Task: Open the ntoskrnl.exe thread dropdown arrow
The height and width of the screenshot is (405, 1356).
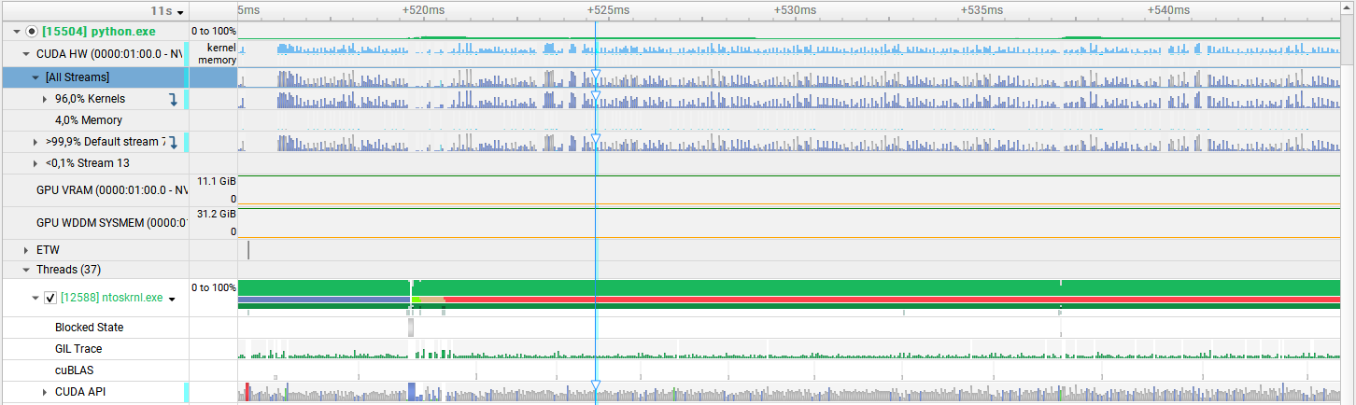Action: [x=173, y=299]
